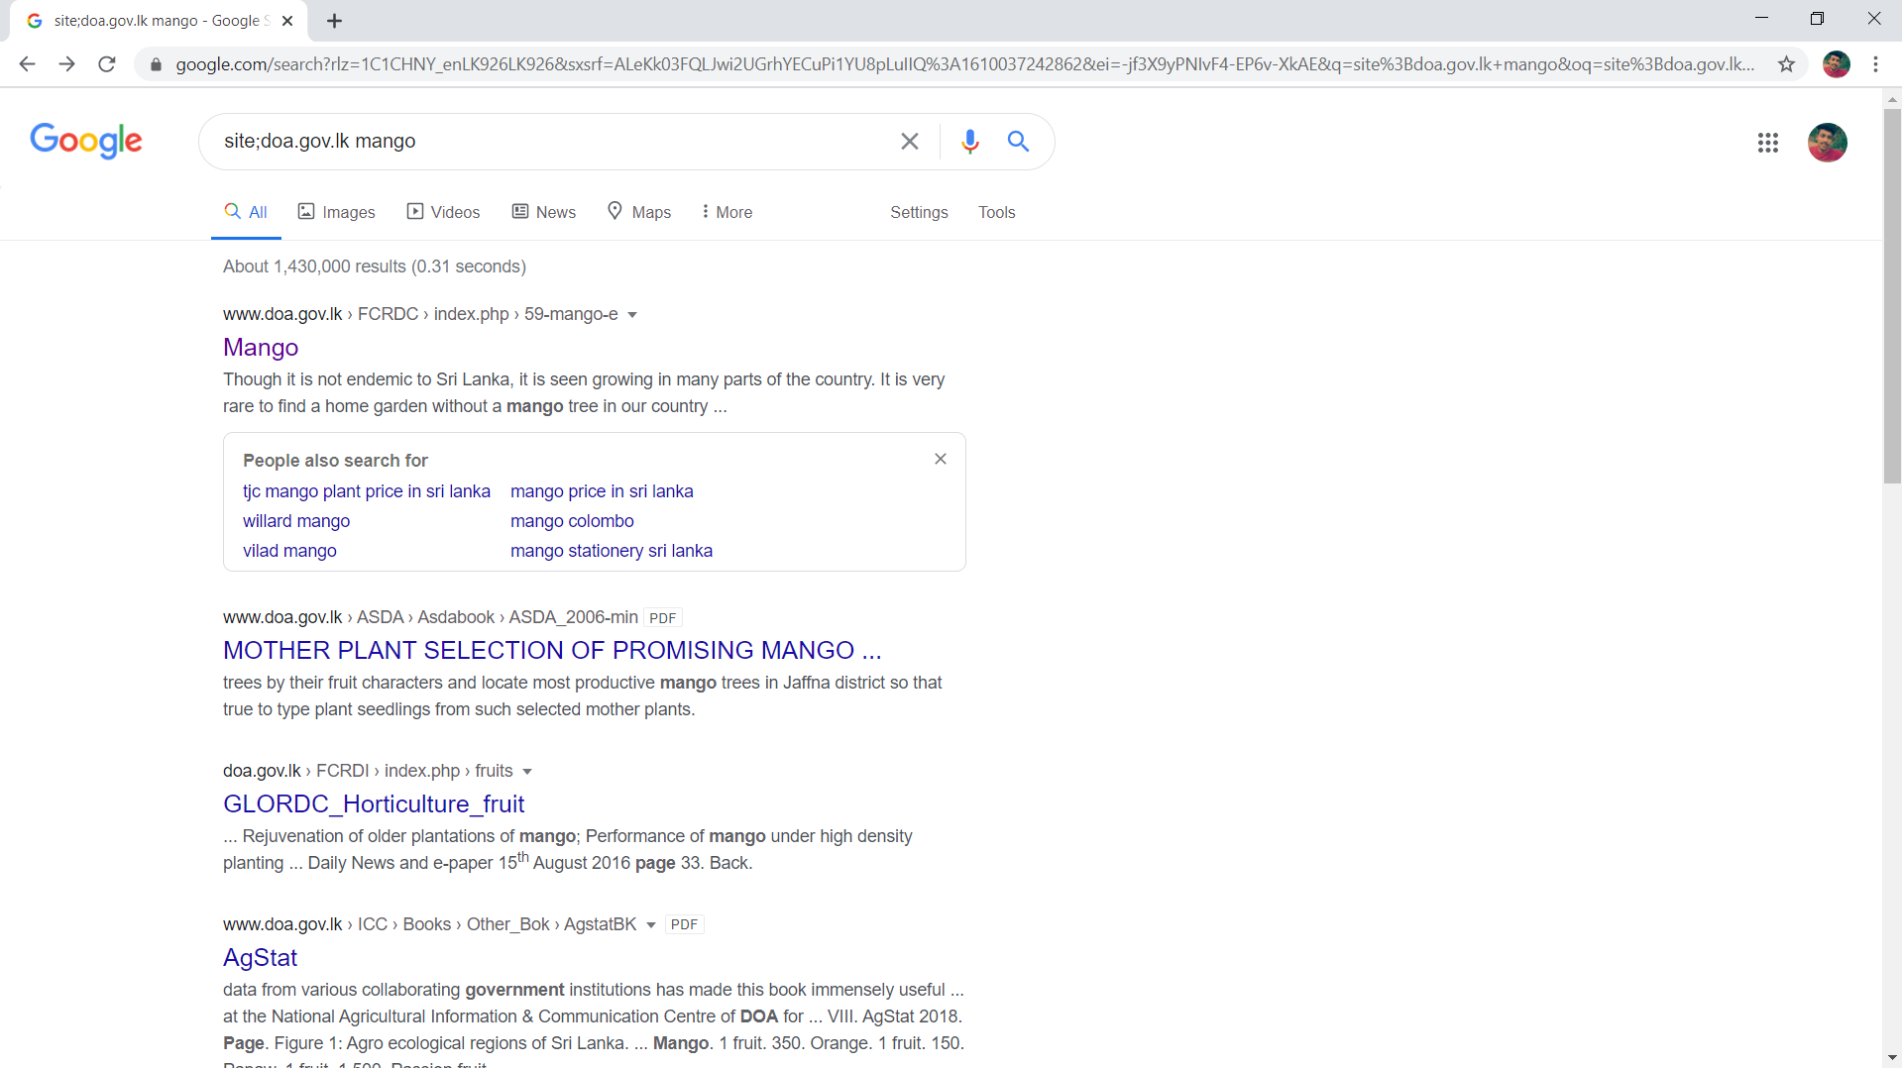The width and height of the screenshot is (1902, 1068).
Task: Reload the current page
Action: click(x=107, y=64)
